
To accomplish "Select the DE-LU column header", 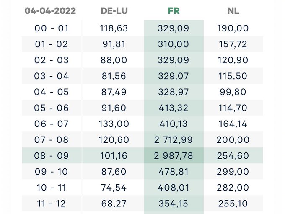I will (x=114, y=11).
